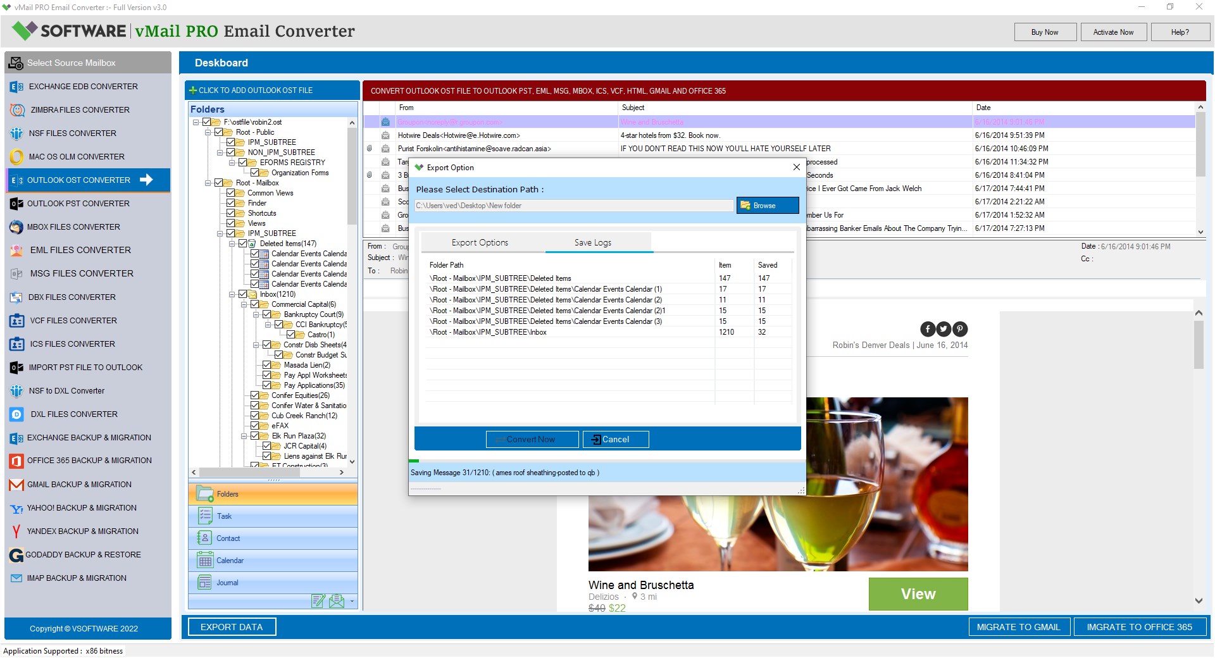
Task: Click the destination path input field
Action: click(574, 206)
